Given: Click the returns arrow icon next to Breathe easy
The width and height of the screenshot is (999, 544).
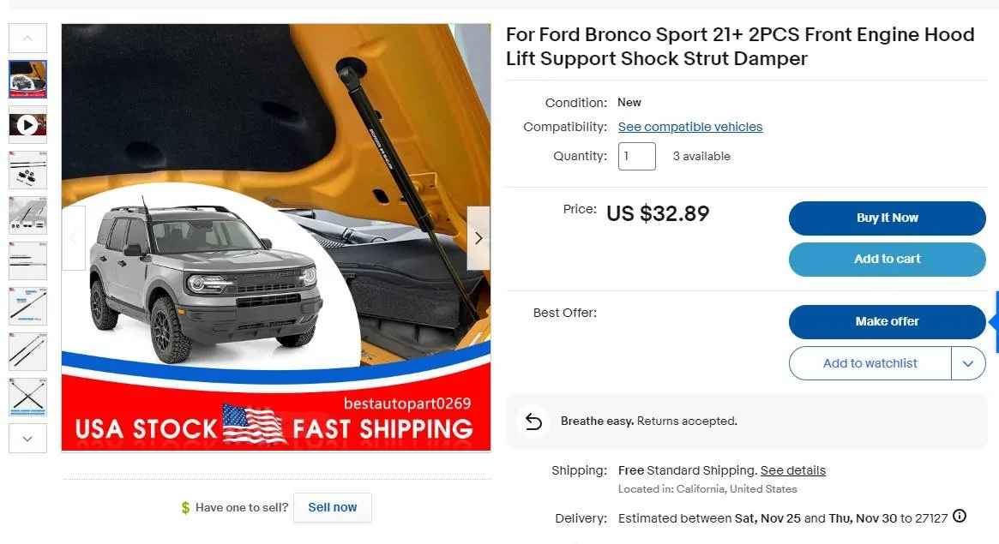Looking at the screenshot, I should pyautogui.click(x=532, y=421).
